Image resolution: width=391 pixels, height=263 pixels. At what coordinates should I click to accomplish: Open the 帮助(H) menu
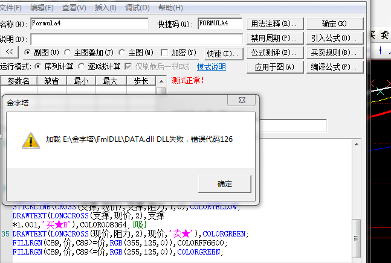click(x=170, y=8)
